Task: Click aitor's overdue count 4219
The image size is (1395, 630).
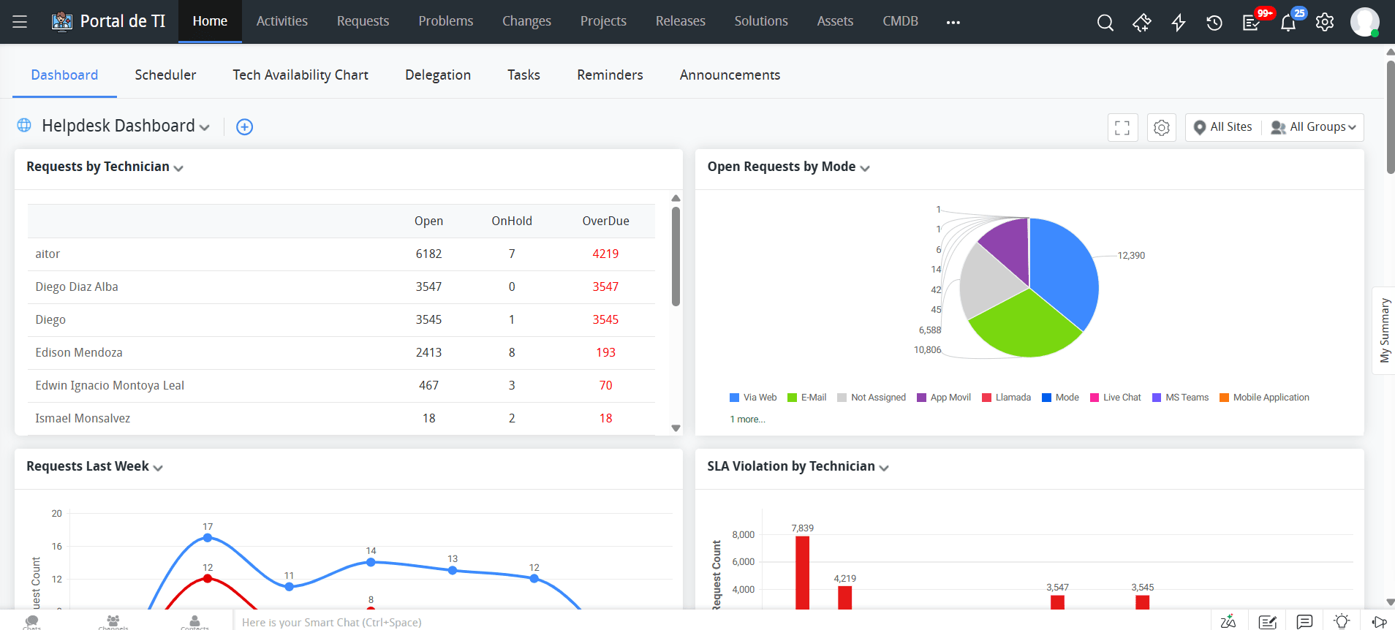Action: pos(605,254)
